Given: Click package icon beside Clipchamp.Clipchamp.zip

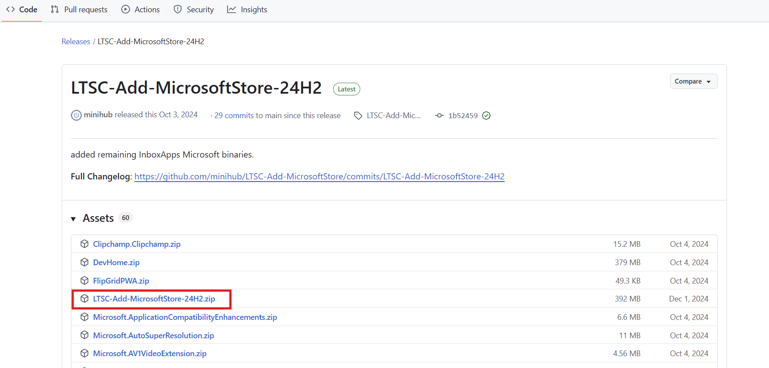Looking at the screenshot, I should [x=84, y=244].
